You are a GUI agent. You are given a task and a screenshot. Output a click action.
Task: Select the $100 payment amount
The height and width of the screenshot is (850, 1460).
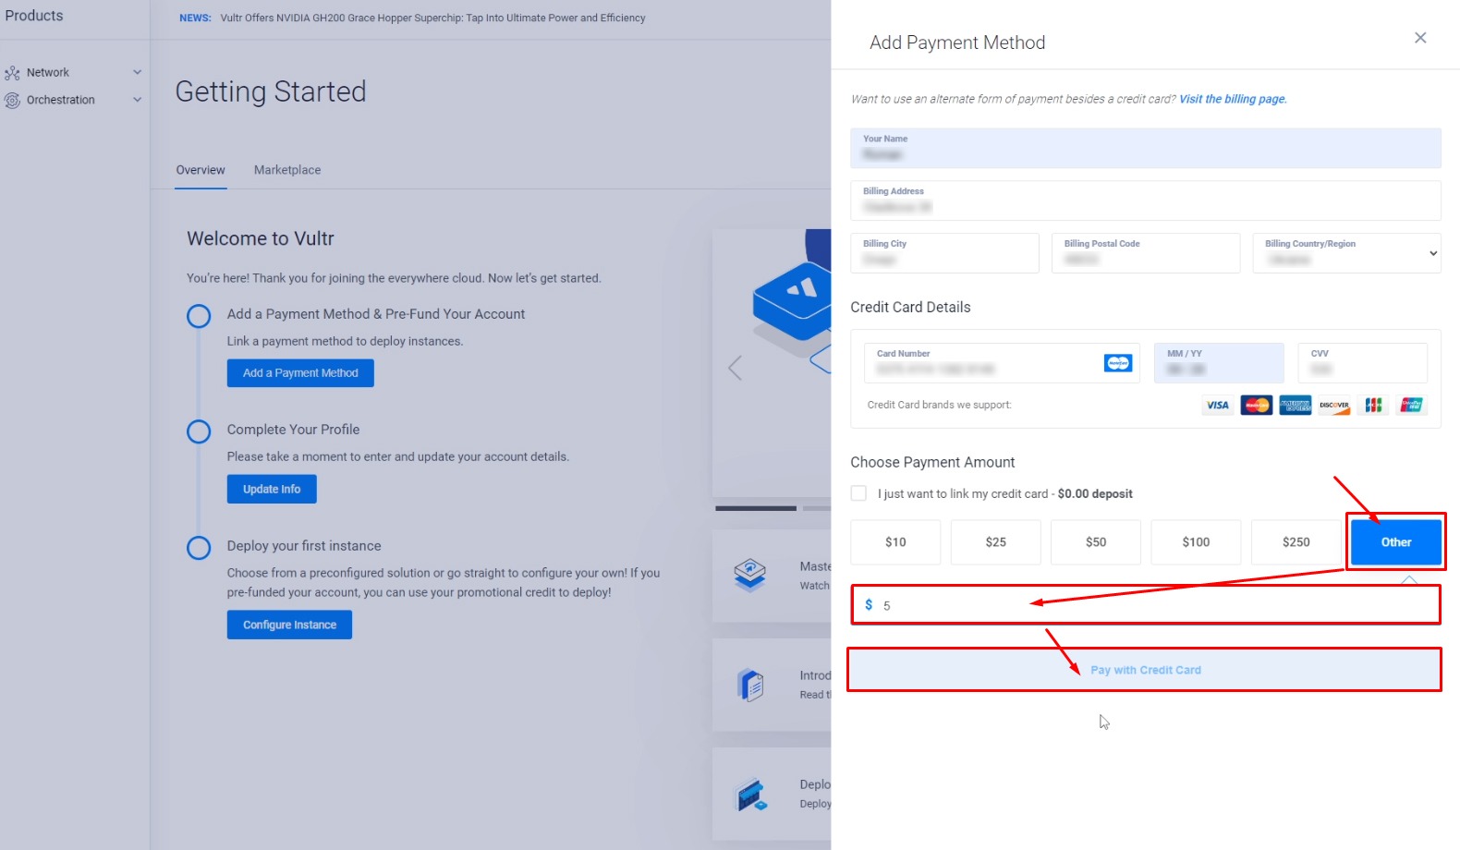tap(1196, 542)
